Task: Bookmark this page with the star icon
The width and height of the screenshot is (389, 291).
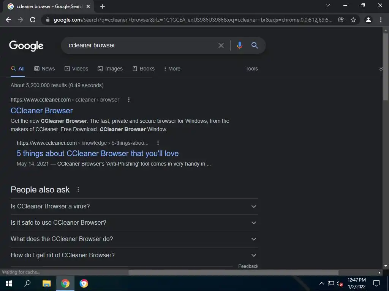Action: [353, 20]
